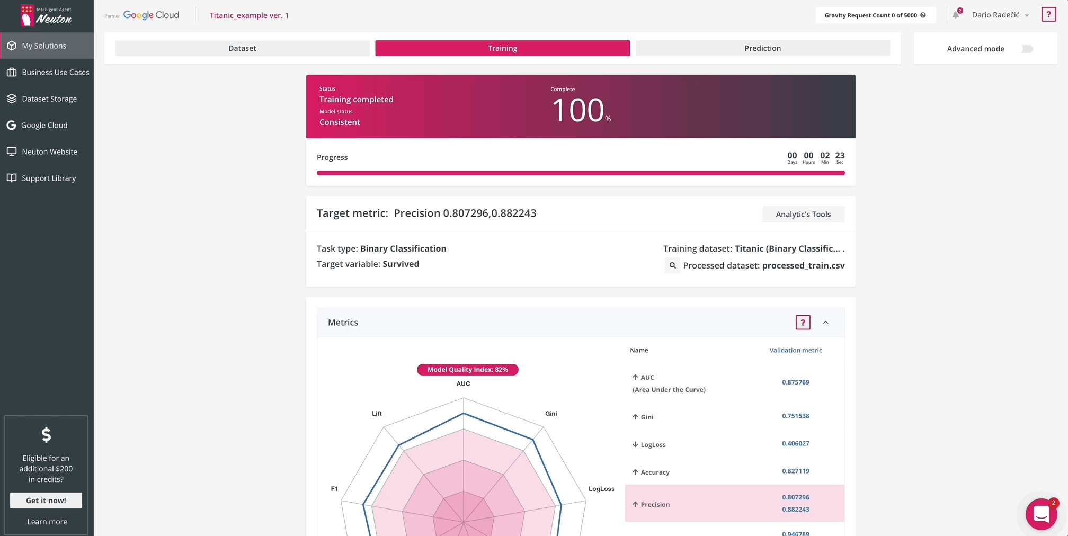Viewport: 1068px width, 536px height.
Task: Click the Get it now! button
Action: click(46, 501)
